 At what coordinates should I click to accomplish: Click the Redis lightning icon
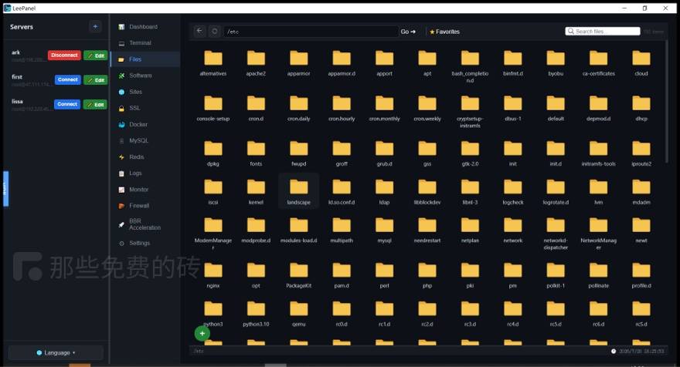click(x=121, y=157)
